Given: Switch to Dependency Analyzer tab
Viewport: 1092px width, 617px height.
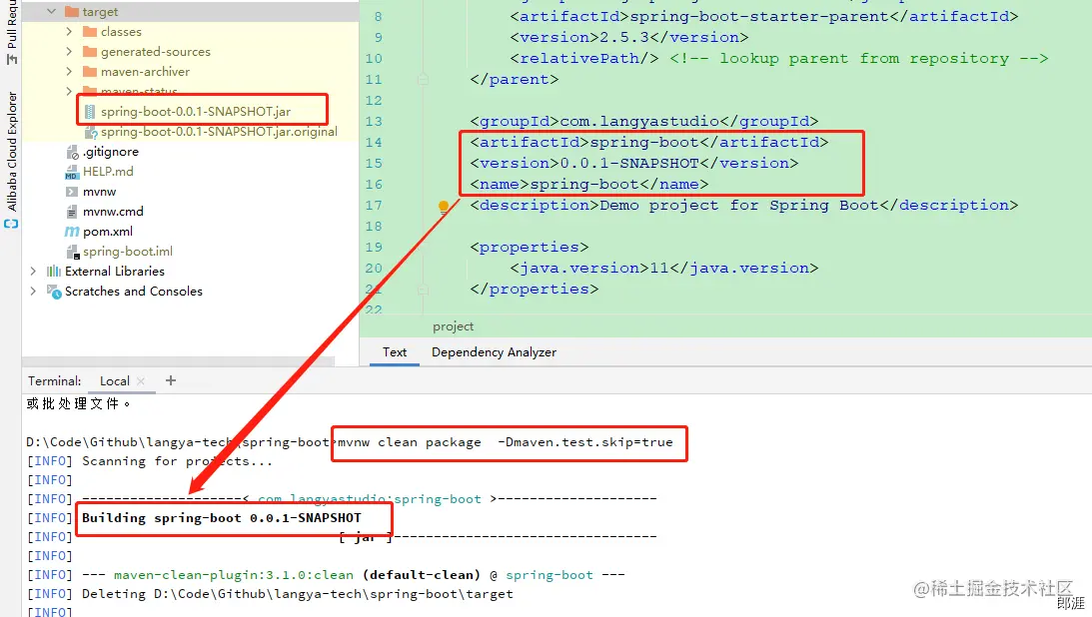Looking at the screenshot, I should 494,352.
